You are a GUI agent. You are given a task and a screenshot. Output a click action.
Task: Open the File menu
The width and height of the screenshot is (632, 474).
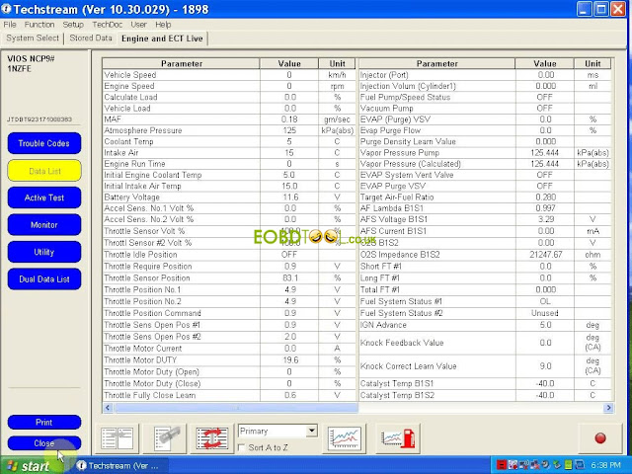point(10,25)
